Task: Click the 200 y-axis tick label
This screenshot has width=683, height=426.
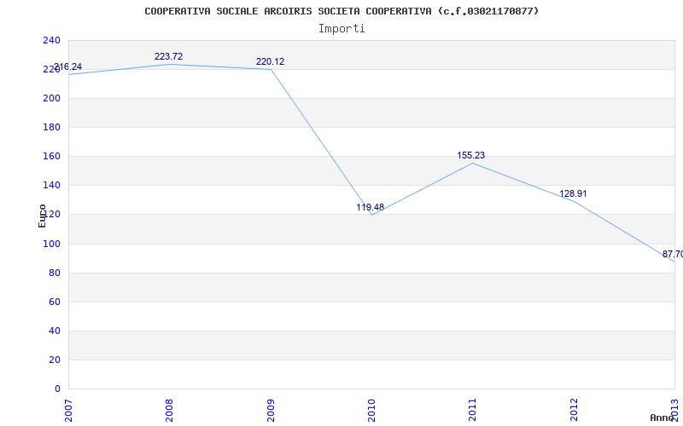Action: point(51,98)
